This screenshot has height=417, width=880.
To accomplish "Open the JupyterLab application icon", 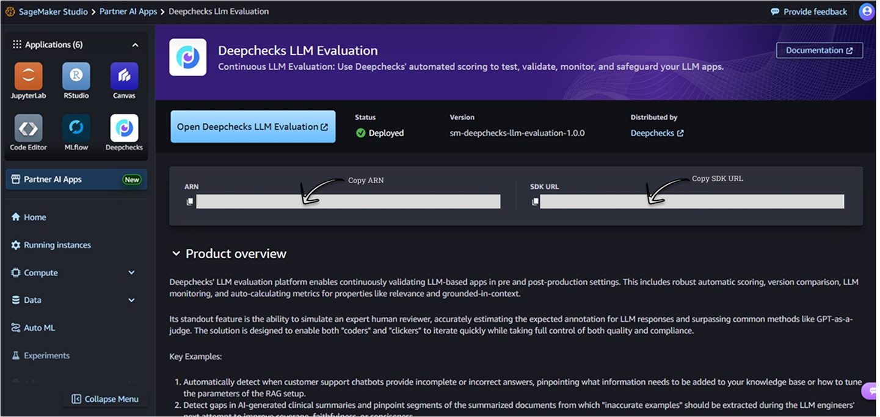I will (x=28, y=76).
